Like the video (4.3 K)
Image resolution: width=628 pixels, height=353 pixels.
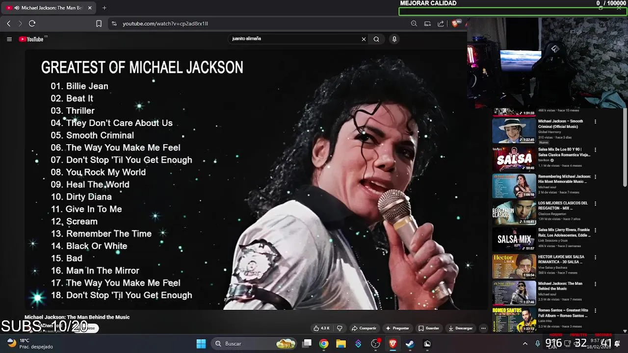coord(322,328)
